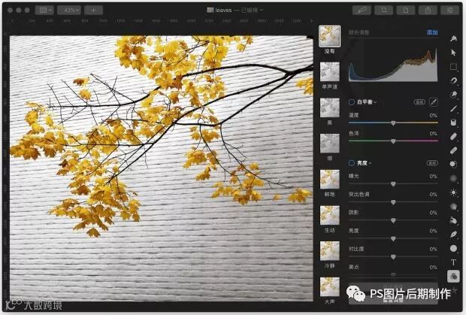Select the Rectangular Selection tool
Image resolution: width=466 pixels, height=315 pixels.
click(x=453, y=67)
